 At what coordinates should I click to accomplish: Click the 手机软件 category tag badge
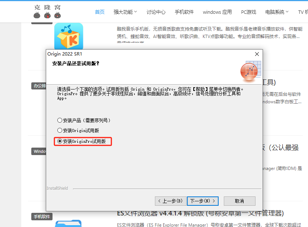coord(42,217)
